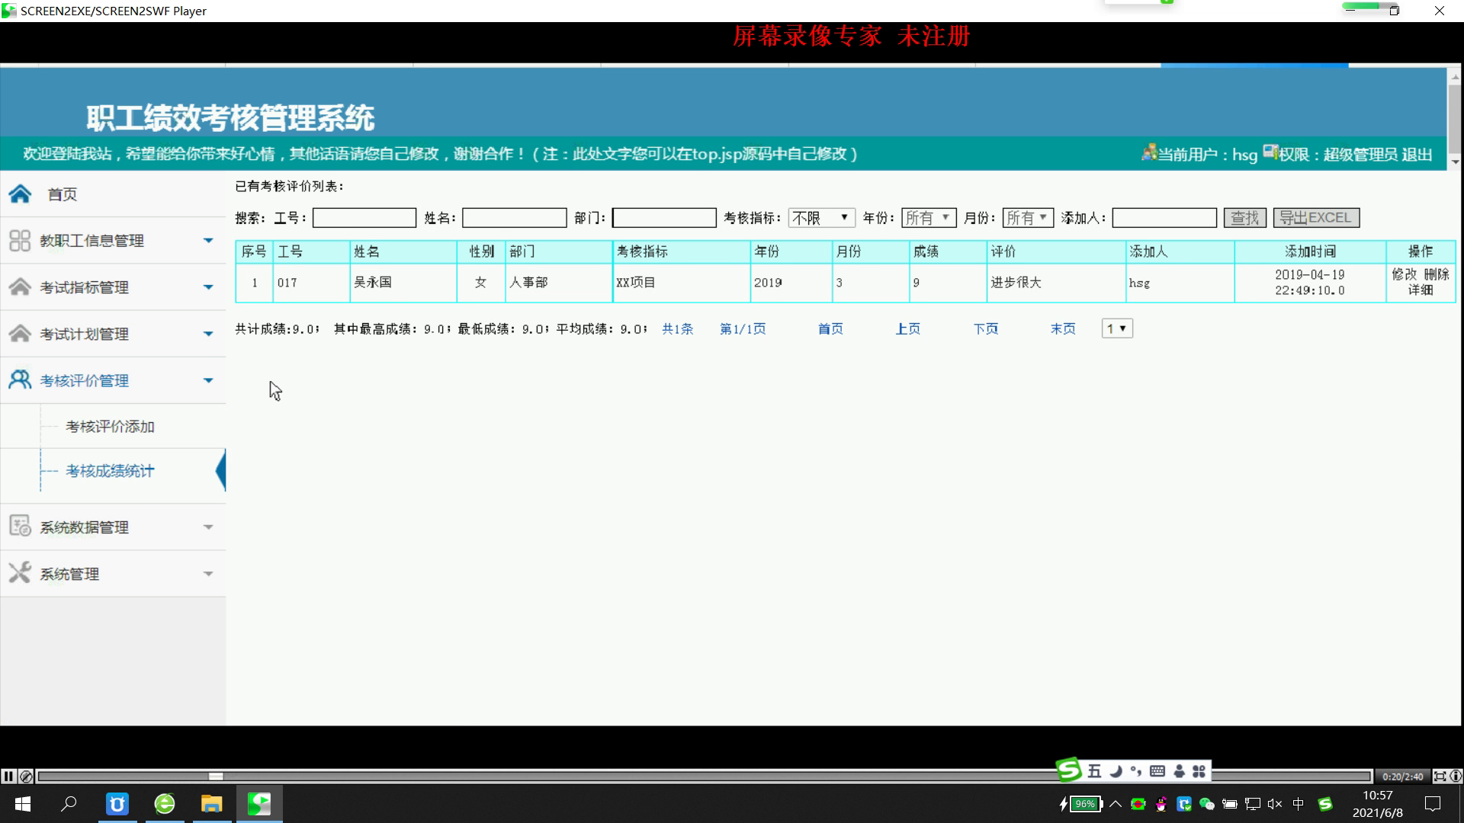Click the WeChat tray icon
The image size is (1464, 823).
click(1207, 804)
